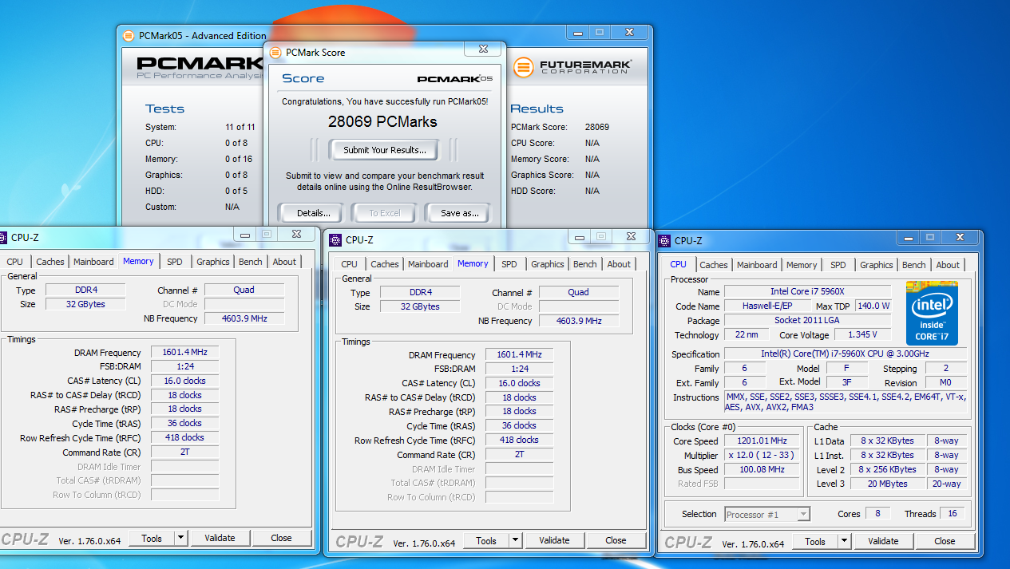Click the Multiplier value x 12.0 (12 - 33)
Screen dimensions: 1010x569
point(762,456)
